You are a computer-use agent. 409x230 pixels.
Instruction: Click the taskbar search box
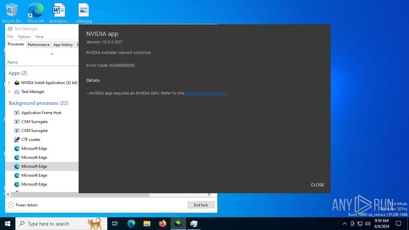tap(61, 224)
